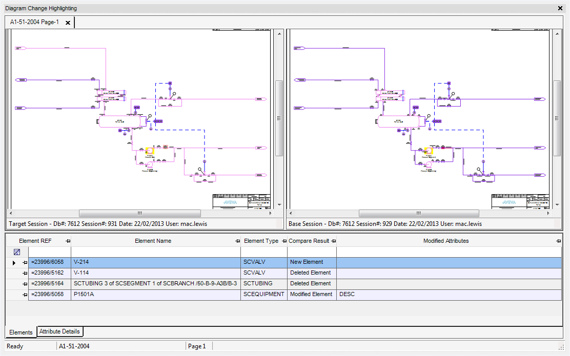
Task: Pin the V-214 row
Action: point(25,262)
